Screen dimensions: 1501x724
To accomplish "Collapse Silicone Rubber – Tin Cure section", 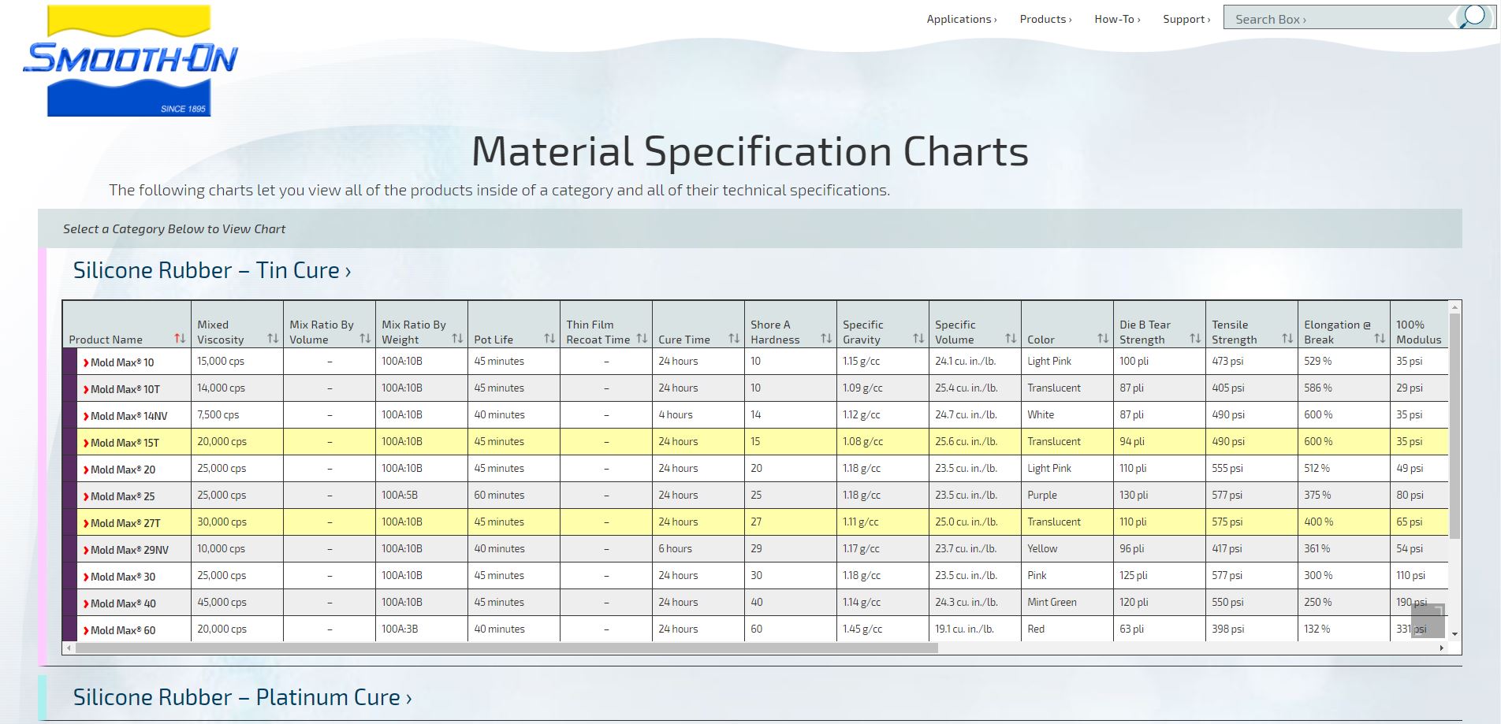I will coord(212,270).
